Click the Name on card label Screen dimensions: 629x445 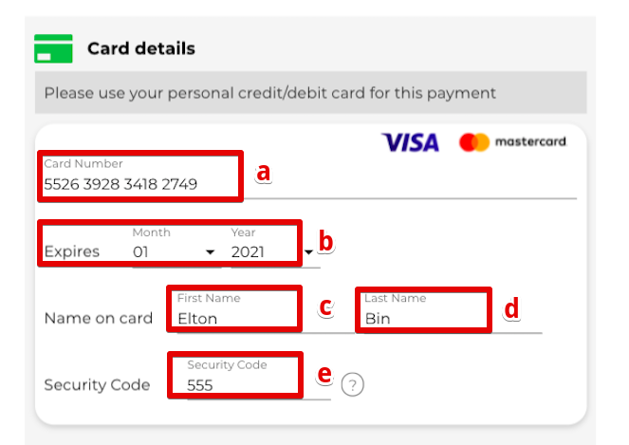(99, 318)
